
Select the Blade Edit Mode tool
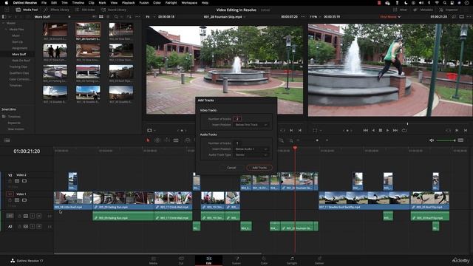pyautogui.click(x=176, y=140)
